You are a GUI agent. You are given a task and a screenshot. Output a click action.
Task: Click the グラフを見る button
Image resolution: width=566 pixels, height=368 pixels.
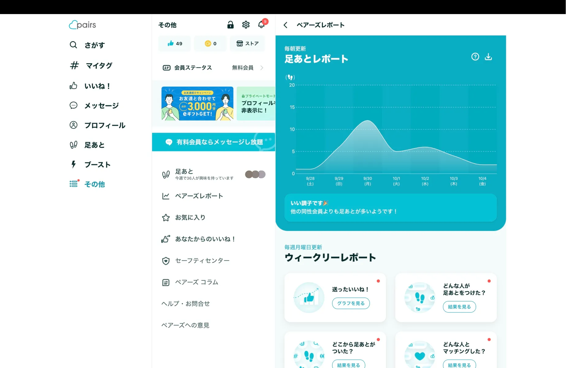point(350,303)
